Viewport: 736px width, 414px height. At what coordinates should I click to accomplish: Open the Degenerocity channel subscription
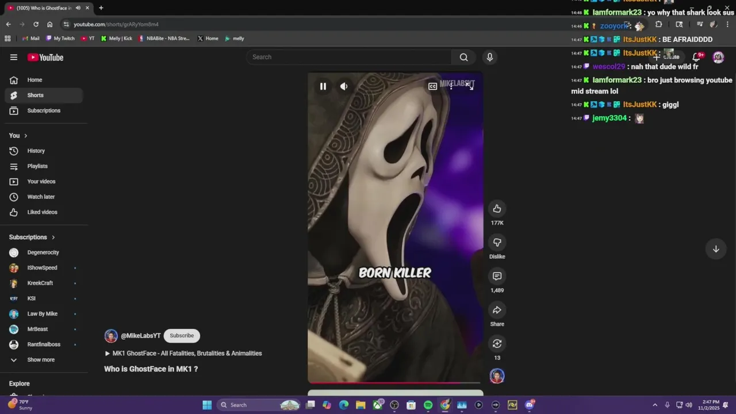pos(44,252)
